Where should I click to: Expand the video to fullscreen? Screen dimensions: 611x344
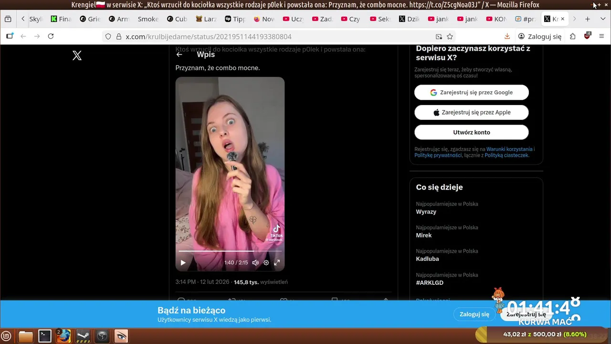coord(277,262)
